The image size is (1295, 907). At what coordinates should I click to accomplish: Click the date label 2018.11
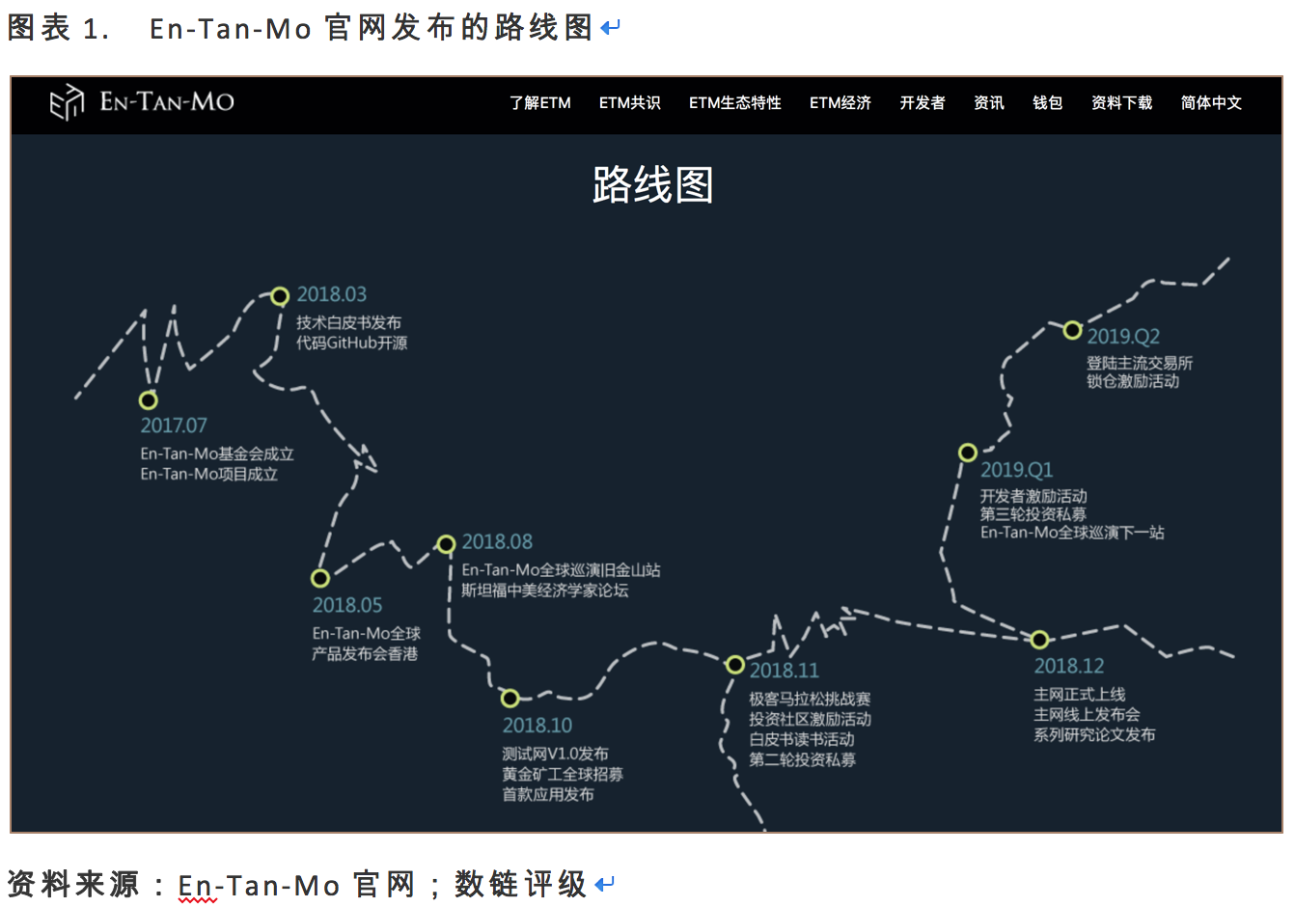pos(785,671)
